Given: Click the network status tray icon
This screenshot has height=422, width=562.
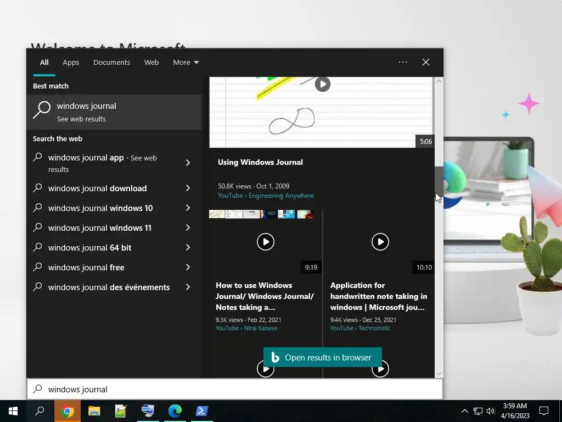Looking at the screenshot, I should coord(478,411).
